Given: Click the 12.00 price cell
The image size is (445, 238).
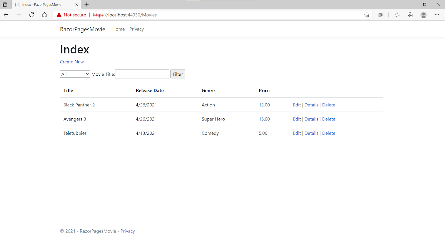Looking at the screenshot, I should (264, 105).
